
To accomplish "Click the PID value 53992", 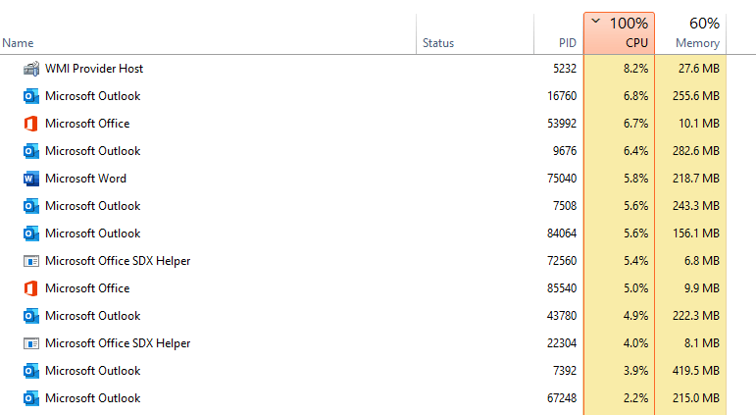I will pos(562,124).
